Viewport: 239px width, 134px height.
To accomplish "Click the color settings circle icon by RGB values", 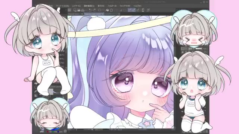I will coord(65,131).
